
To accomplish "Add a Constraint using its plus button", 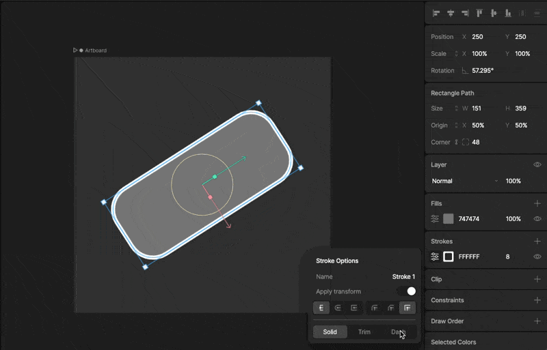I will coord(537,300).
